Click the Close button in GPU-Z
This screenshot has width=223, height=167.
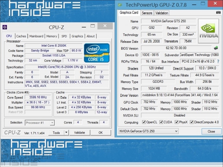pyautogui.click(x=211, y=131)
